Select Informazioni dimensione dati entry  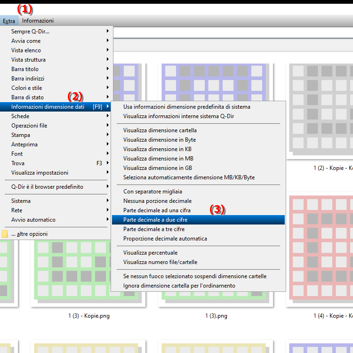tap(56, 107)
